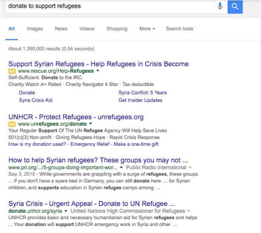Viewport: 261px width, 233px height.
Task: Click the 'Public Radio International' label
Action: click(156, 167)
